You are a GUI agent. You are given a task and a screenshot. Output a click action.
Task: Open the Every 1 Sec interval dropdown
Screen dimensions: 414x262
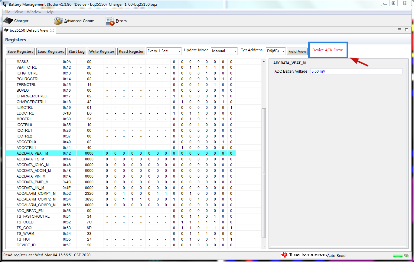coord(164,51)
